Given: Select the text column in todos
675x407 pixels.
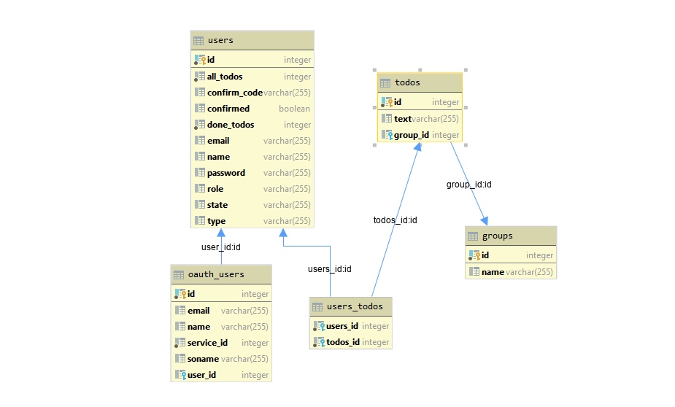Looking at the screenshot, I should (x=420, y=119).
